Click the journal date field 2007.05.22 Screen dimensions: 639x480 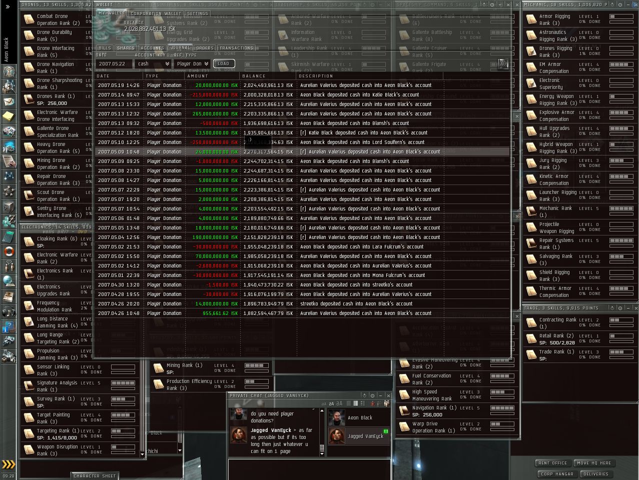[x=114, y=63]
